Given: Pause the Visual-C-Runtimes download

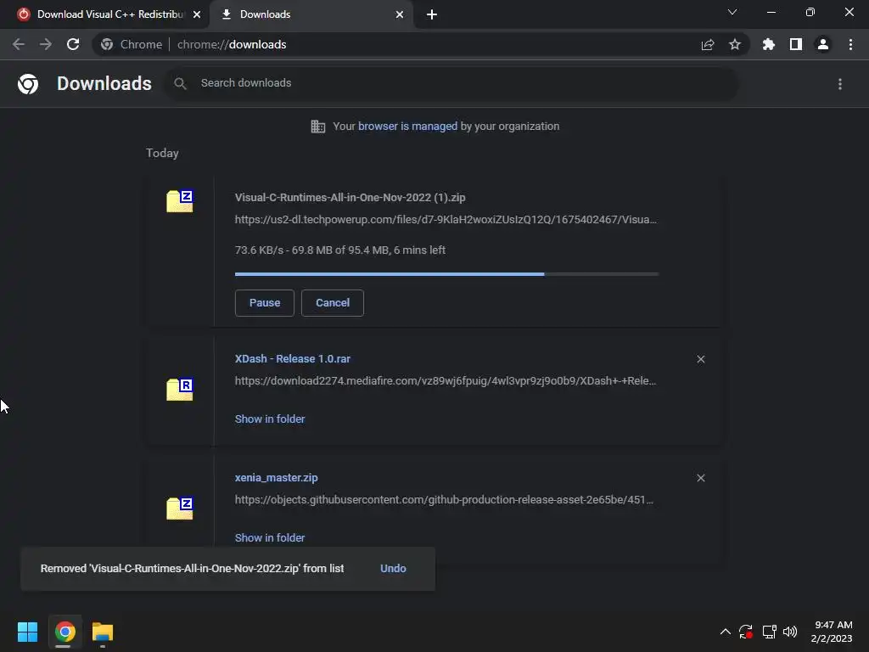Looking at the screenshot, I should (265, 303).
